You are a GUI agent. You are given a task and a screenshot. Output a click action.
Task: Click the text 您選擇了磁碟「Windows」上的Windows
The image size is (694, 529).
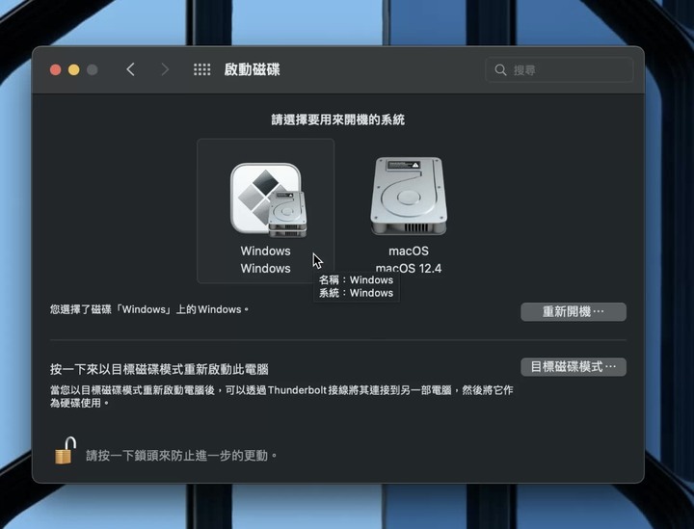pos(149,309)
